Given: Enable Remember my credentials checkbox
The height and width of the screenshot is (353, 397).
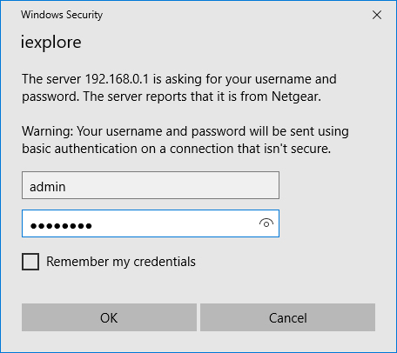Looking at the screenshot, I should 30,262.
